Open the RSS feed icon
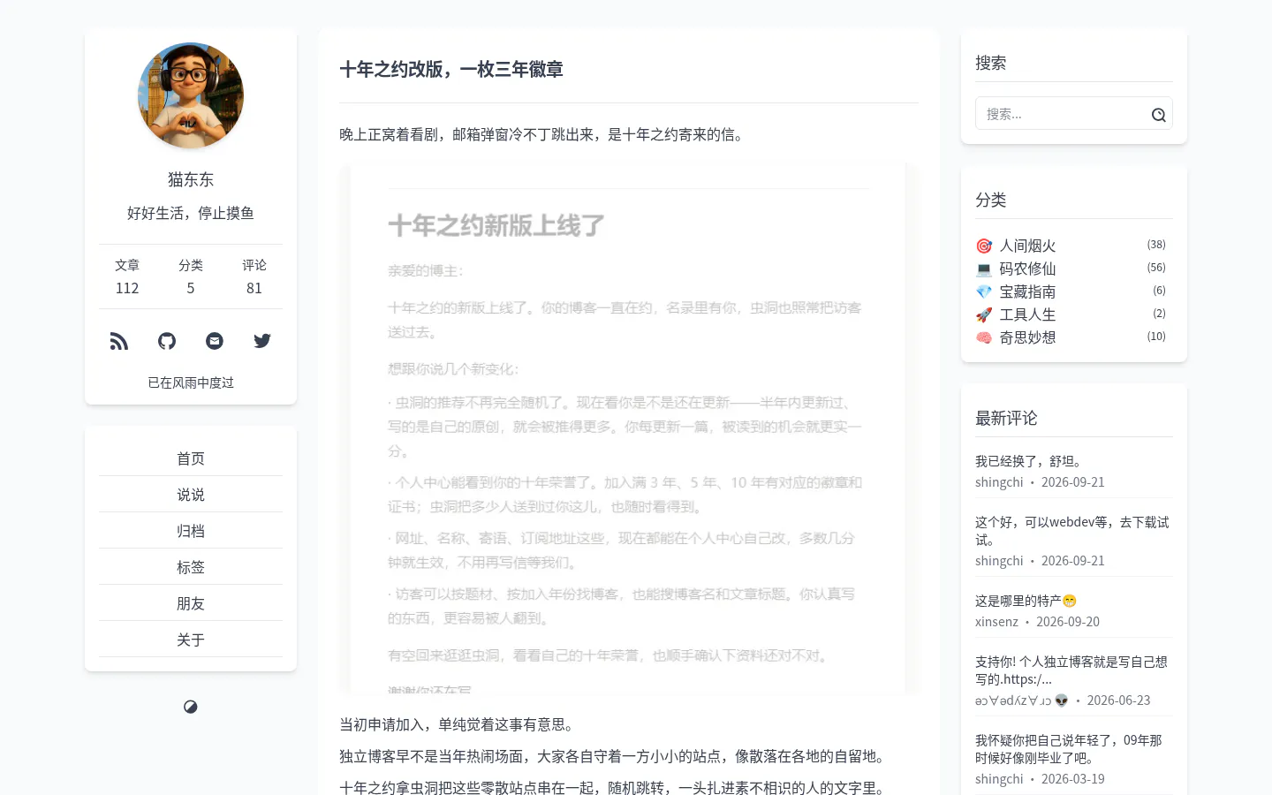The width and height of the screenshot is (1272, 795). click(119, 341)
